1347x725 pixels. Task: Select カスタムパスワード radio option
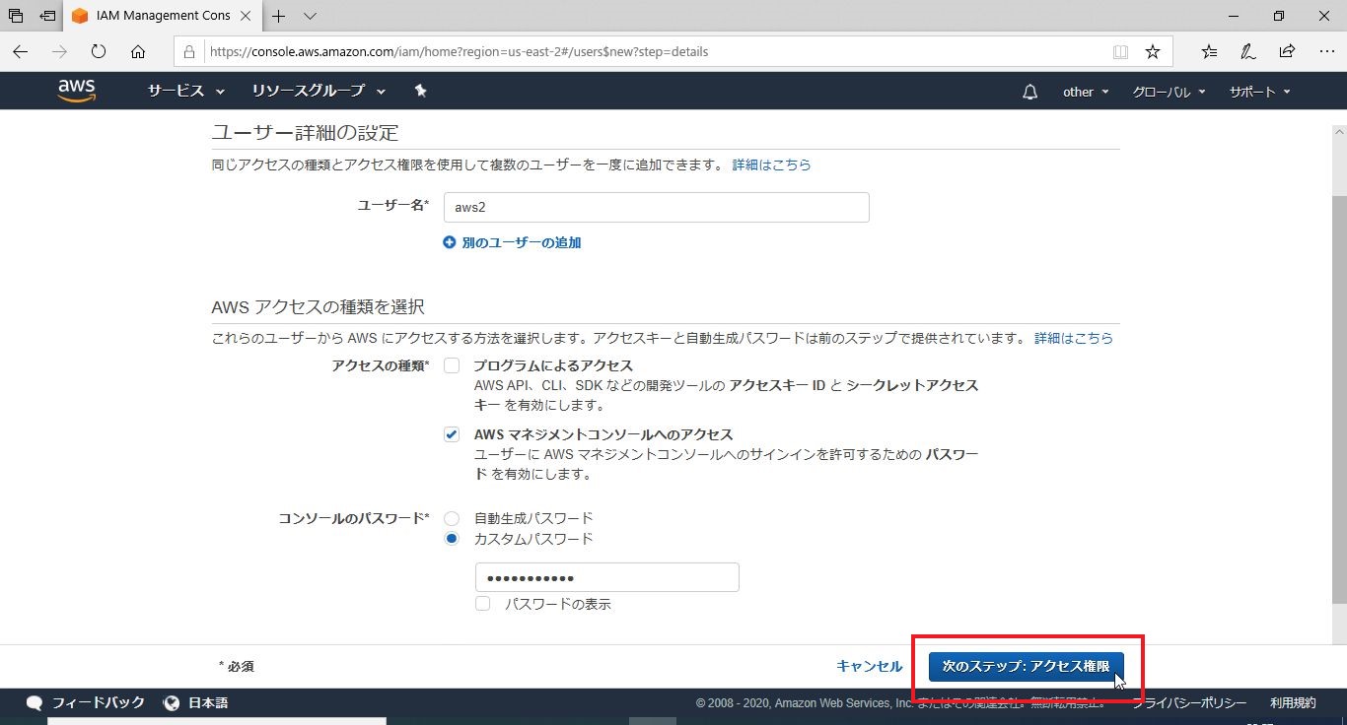tap(452, 539)
